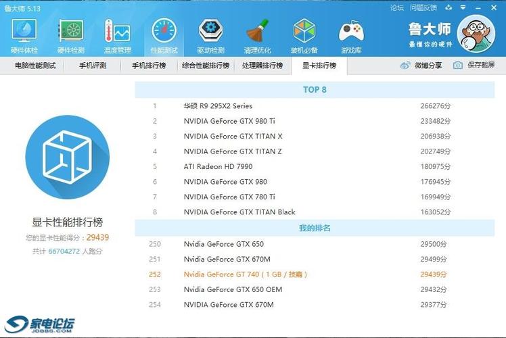The image size is (506, 338).
Task: Click score 266276分
Action: tap(436, 105)
